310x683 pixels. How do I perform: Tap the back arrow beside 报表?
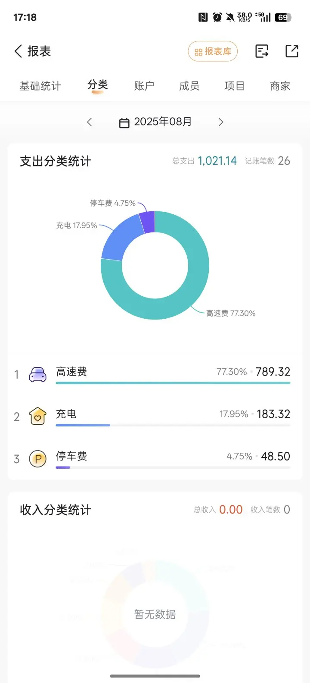(18, 51)
